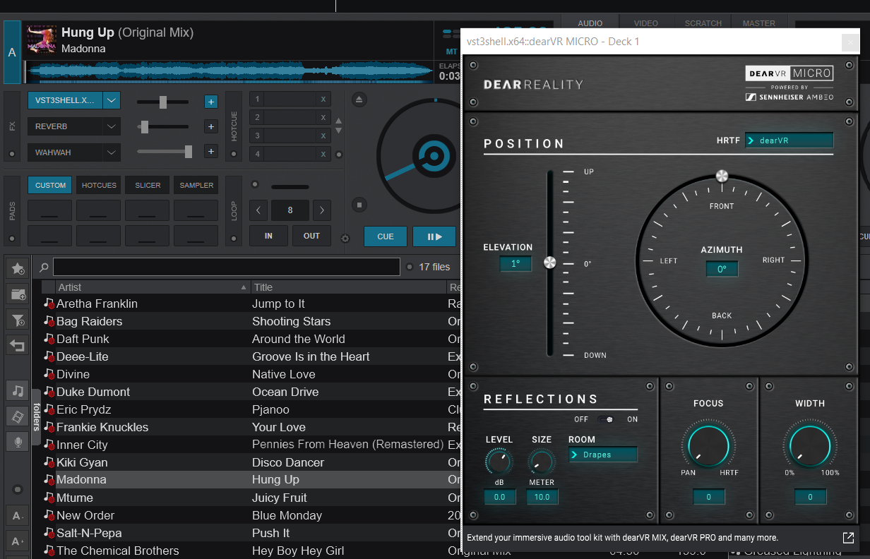Toggle the PADS section round button
The image size is (870, 559).
point(11,239)
